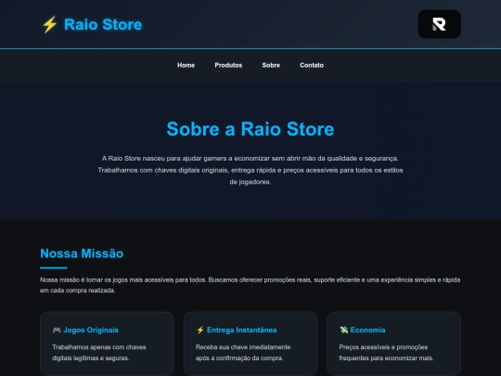Click the Raio Store site title

pyautogui.click(x=103, y=25)
